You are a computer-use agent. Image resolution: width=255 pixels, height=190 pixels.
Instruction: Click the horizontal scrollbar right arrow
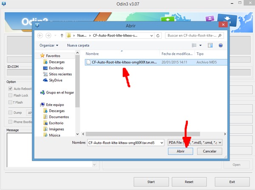pos(225,134)
